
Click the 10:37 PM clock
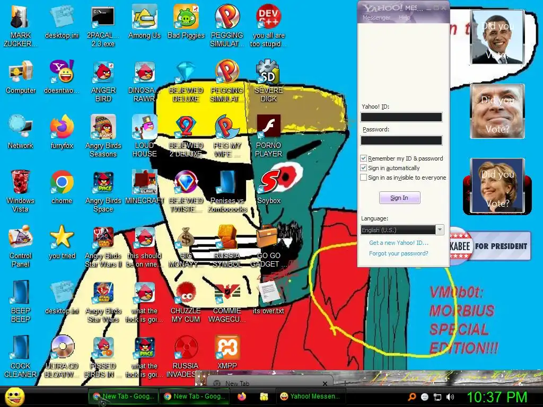(497, 397)
